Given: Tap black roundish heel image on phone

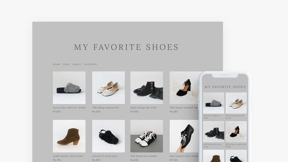Looking at the screenshot, I should pyautogui.click(x=236, y=132).
